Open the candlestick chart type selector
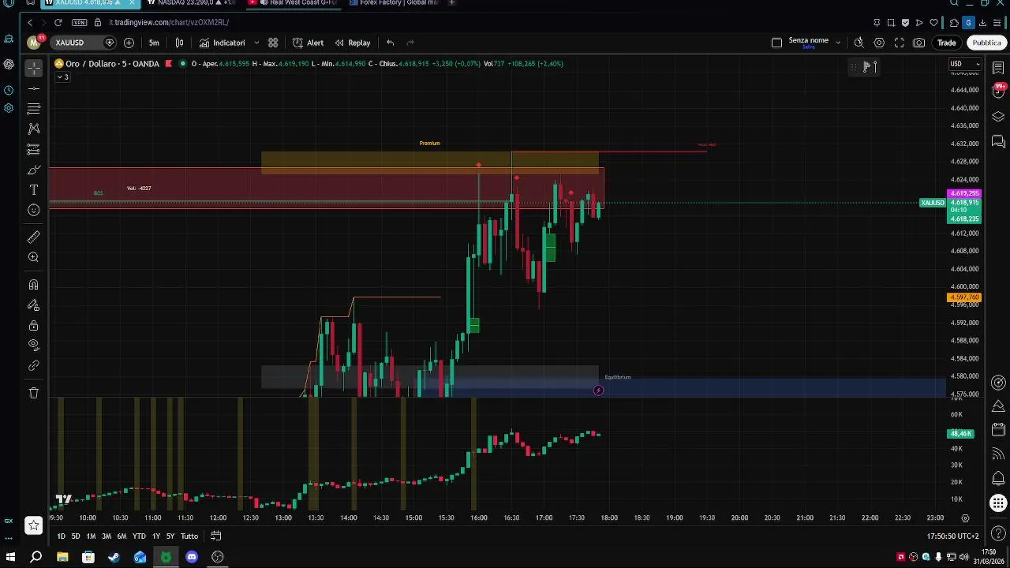Viewport: 1010px width, 568px height. [179, 43]
